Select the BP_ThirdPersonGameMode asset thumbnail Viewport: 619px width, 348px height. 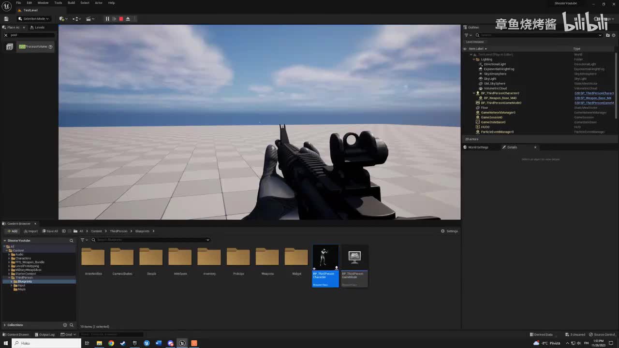[x=354, y=266]
